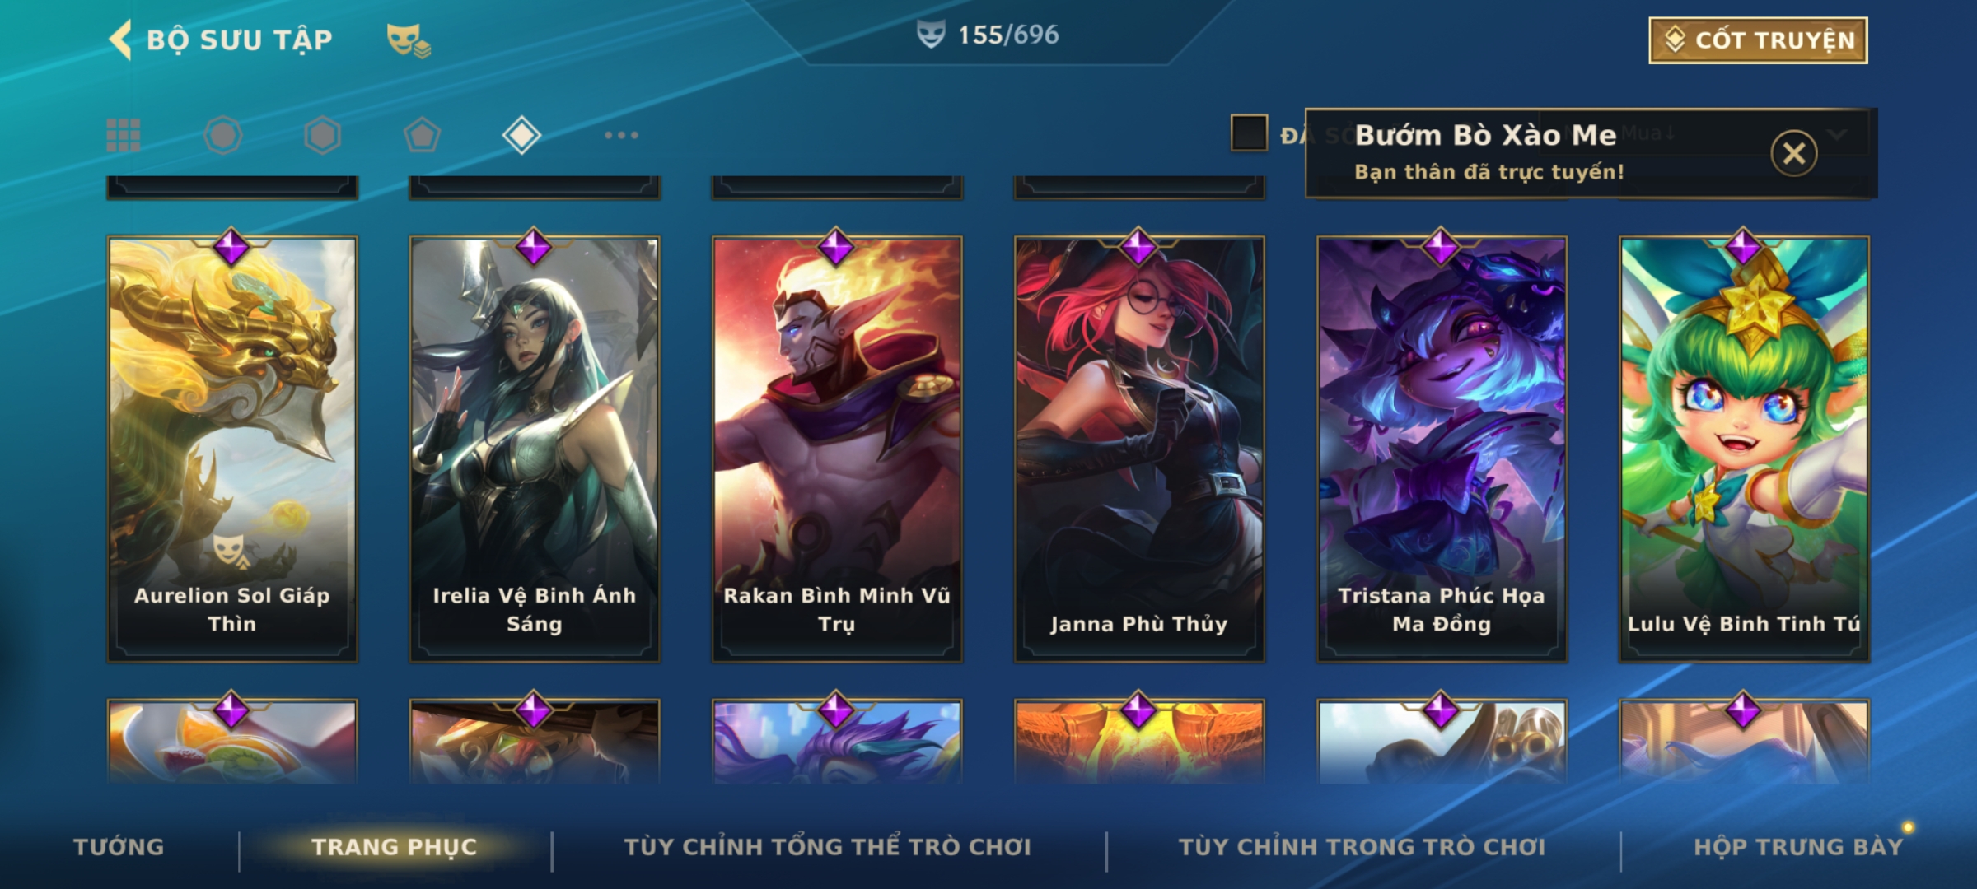Image resolution: width=1977 pixels, height=889 pixels.
Task: Select the all-skins grid filter icon
Action: coord(124,135)
